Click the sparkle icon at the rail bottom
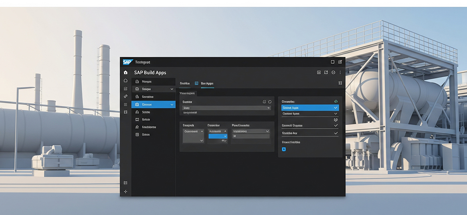The image size is (467, 215). (126, 192)
